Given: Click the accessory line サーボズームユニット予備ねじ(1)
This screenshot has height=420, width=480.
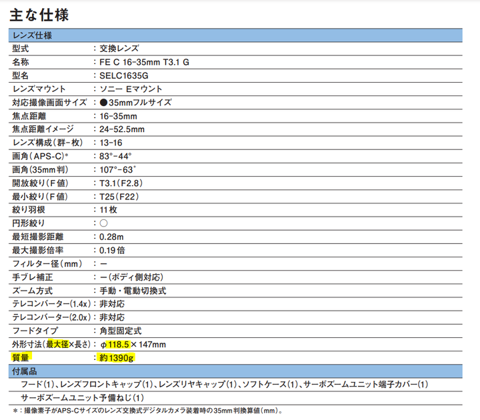Looking at the screenshot, I should [83, 398].
